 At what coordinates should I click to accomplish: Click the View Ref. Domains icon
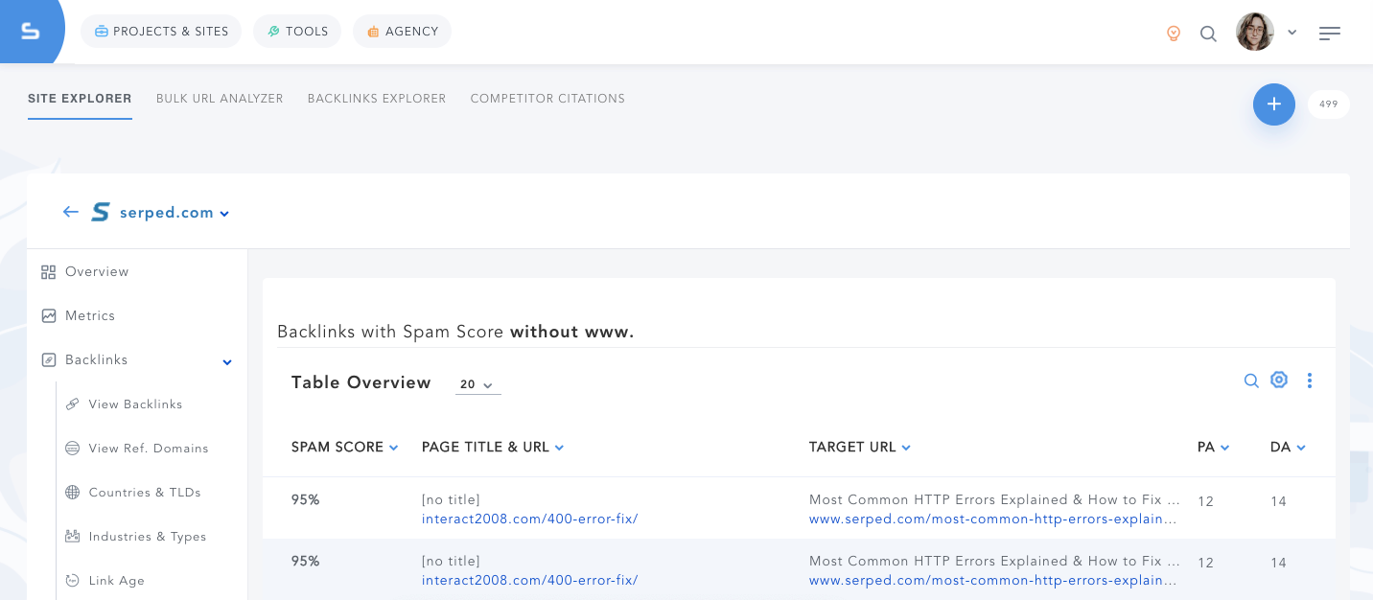click(72, 449)
